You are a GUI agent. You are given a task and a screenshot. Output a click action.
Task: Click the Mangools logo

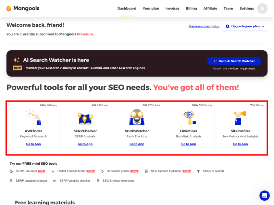pos(23,9)
